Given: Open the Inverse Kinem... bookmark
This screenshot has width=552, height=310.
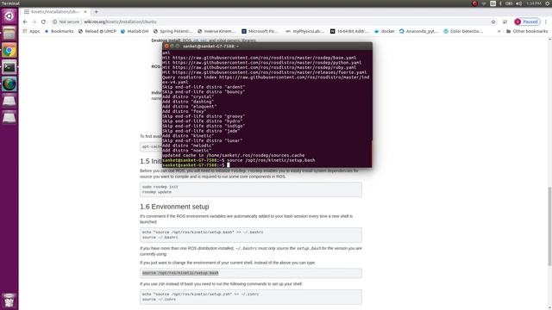Looking at the screenshot, I should click(216, 31).
